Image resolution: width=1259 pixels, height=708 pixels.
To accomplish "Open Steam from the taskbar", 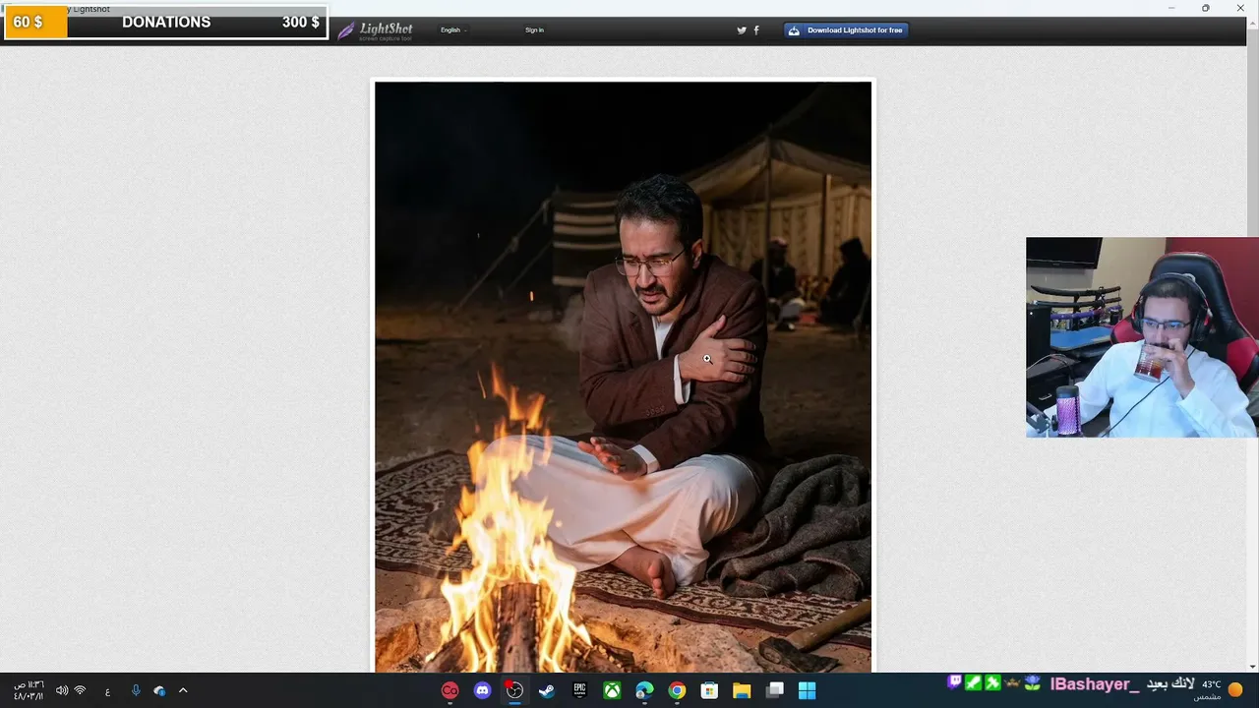I will pyautogui.click(x=547, y=690).
